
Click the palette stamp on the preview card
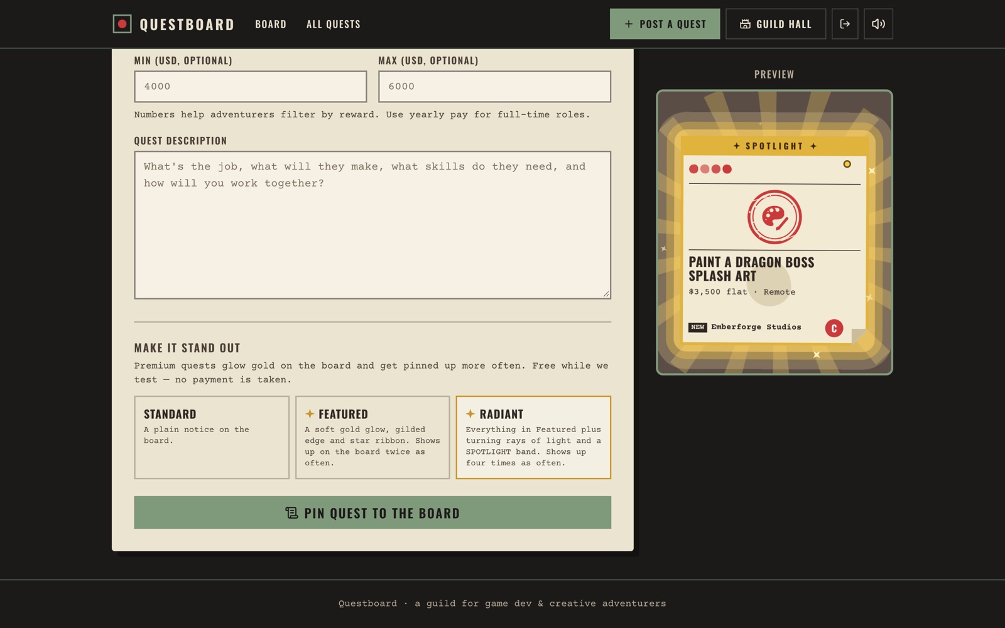point(774,217)
